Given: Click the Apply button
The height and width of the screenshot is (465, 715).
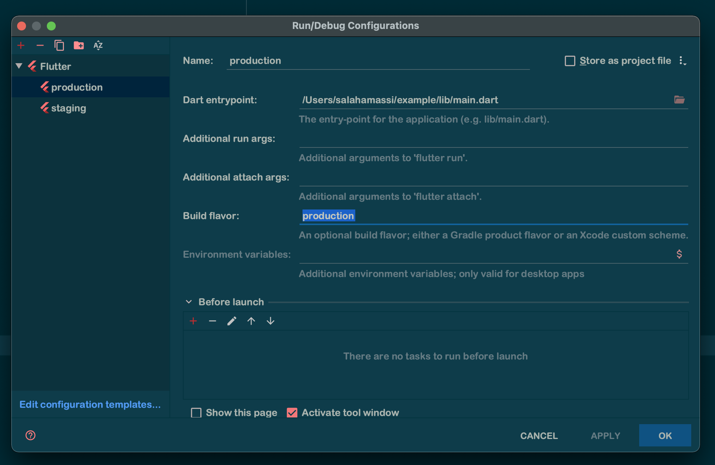Looking at the screenshot, I should [x=605, y=436].
